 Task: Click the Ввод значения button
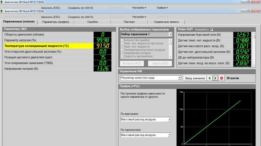click(x=195, y=78)
